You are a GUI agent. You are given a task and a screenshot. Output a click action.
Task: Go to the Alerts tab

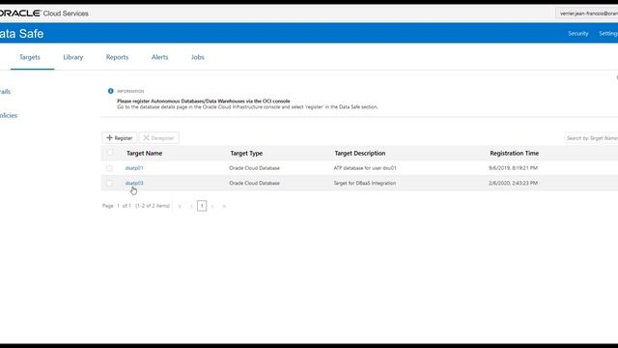[159, 57]
